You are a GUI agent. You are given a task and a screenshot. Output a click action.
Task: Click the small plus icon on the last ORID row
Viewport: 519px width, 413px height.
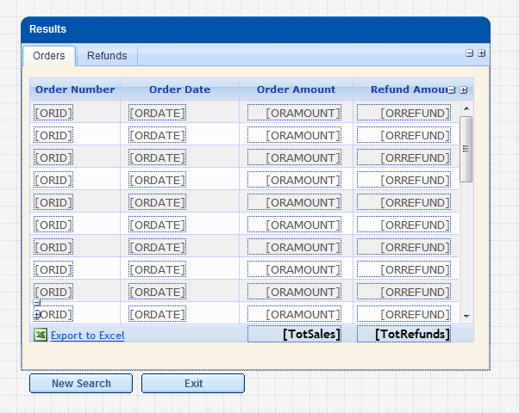click(37, 314)
